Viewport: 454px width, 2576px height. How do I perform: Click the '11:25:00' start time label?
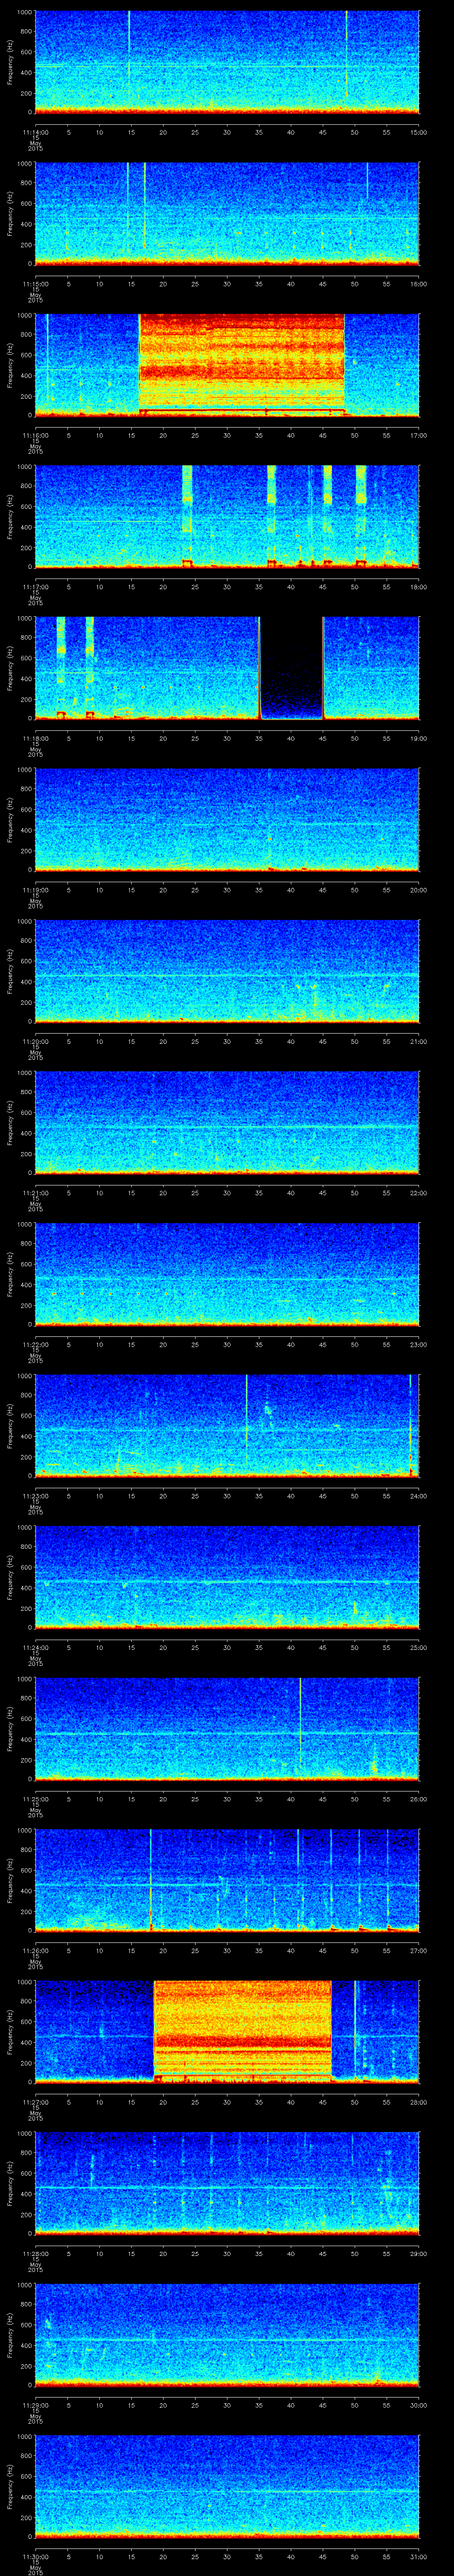[x=35, y=1799]
